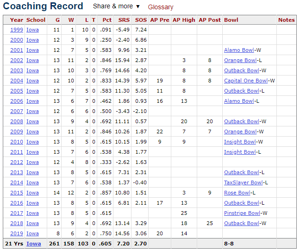Open Orange Bowl link in 2002 row
Viewport: 300px width, 251px height.
(x=240, y=60)
